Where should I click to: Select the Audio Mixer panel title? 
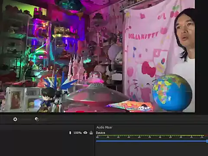104,127
